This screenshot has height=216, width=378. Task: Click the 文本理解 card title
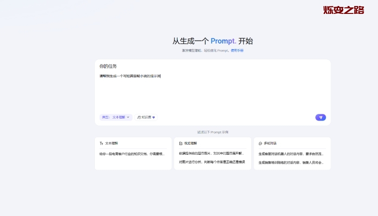pos(111,143)
